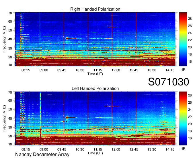Image resolution: width=195 pixels, height=158 pixels.
Task: Click the 09:45 tick label under the Right Handed plot
Action: (62, 70)
